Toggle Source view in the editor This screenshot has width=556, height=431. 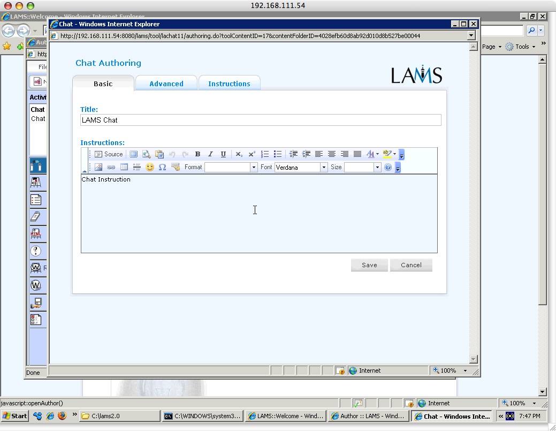(109, 154)
